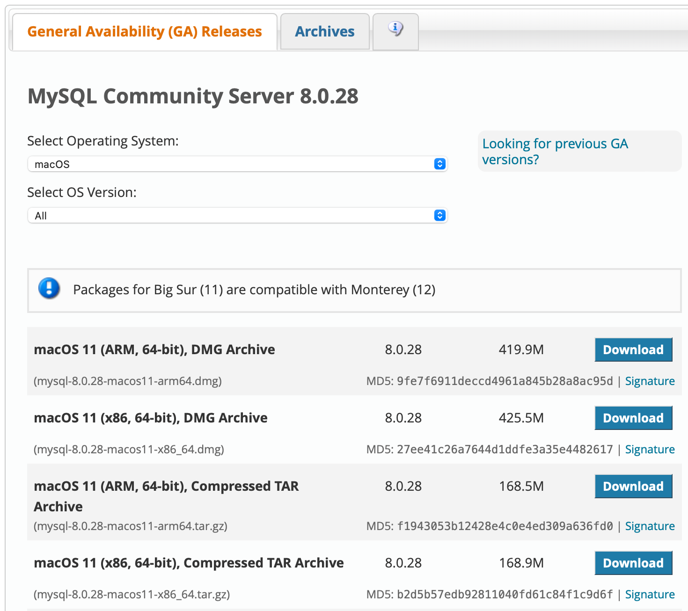Open Signature link for arm64.tar.gz package
The image size is (688, 611).
coord(650,526)
